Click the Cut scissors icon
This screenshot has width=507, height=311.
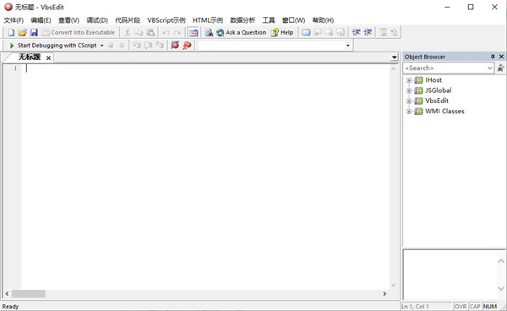(128, 32)
